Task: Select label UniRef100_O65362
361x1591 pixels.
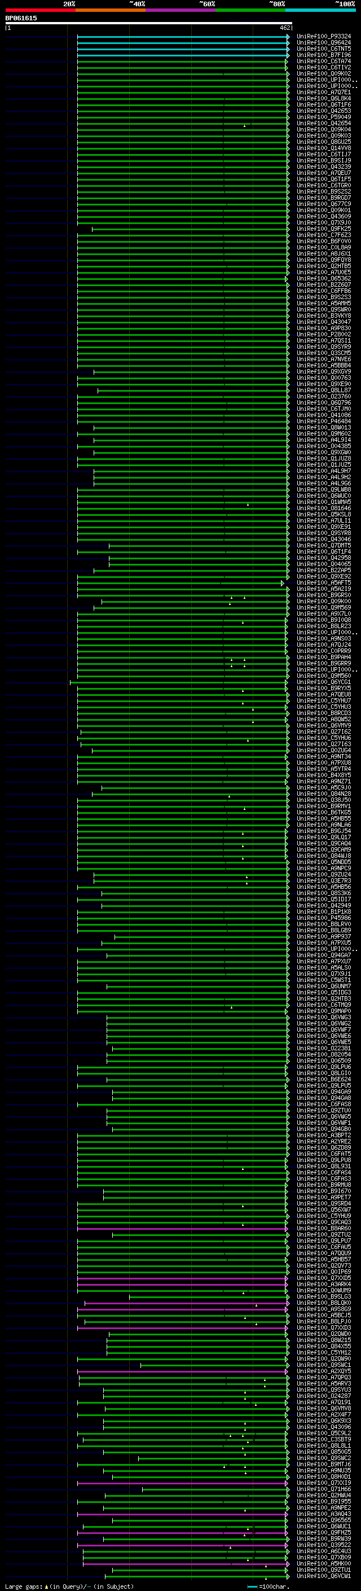Action: click(324, 279)
